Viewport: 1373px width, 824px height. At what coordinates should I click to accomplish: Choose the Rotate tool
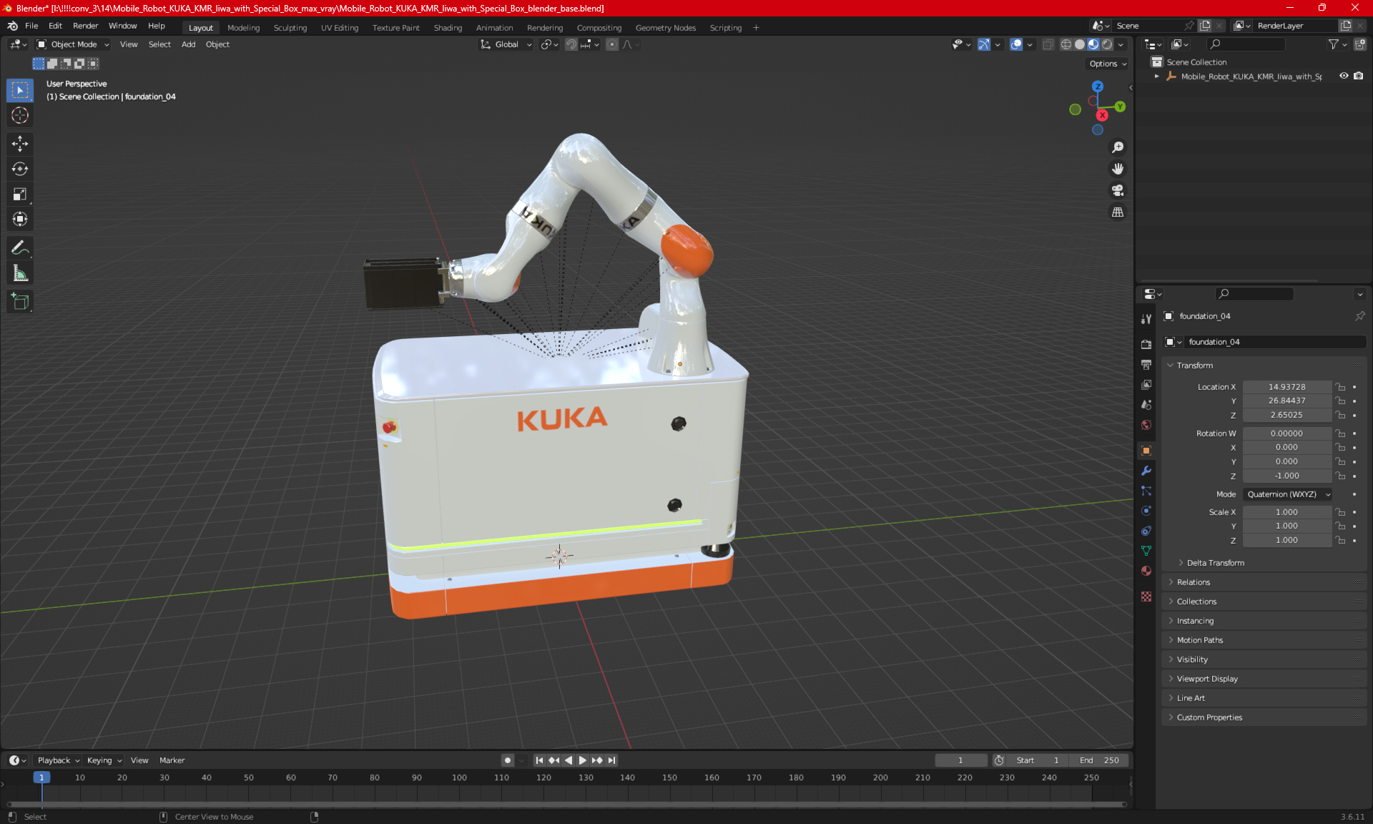(20, 169)
